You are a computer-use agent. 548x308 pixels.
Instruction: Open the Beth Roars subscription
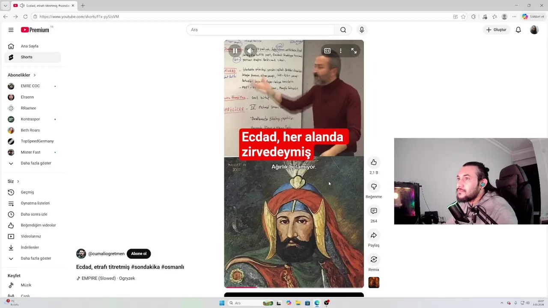(x=33, y=130)
